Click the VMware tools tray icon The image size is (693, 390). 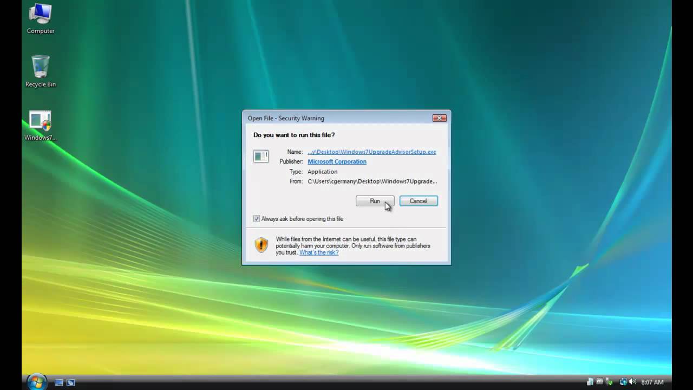click(599, 382)
